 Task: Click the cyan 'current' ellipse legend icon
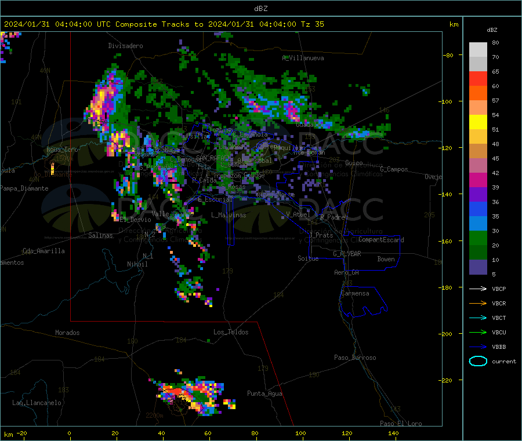(478, 361)
